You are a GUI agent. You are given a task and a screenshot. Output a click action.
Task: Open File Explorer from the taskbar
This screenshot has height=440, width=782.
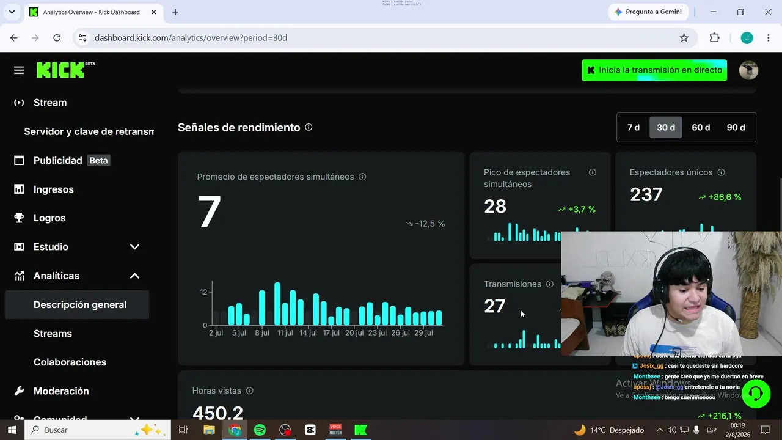click(x=209, y=430)
